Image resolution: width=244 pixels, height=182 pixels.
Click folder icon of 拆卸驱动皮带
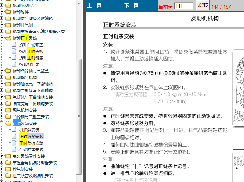tap(8, 5)
